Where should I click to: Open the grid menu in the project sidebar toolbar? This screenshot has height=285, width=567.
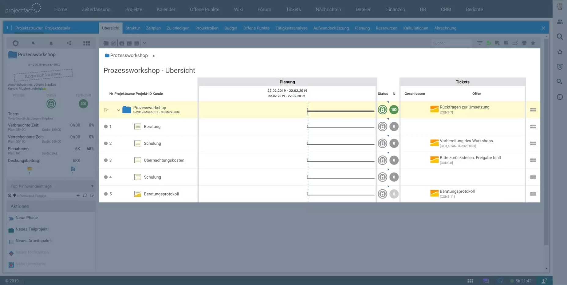point(87,43)
